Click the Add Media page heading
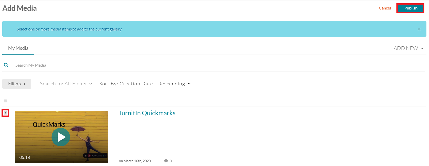 pyautogui.click(x=19, y=8)
